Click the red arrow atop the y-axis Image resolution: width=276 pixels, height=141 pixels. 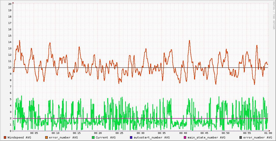tap(13, 3)
